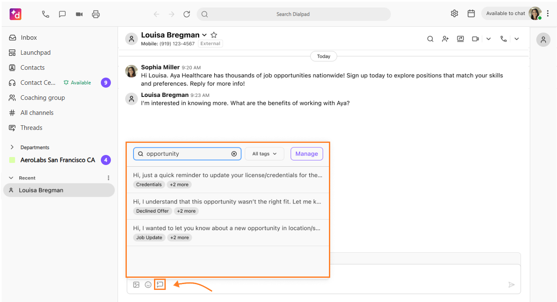The height and width of the screenshot is (302, 557).
Task: Click the Search Dialpad bar
Action: [294, 14]
